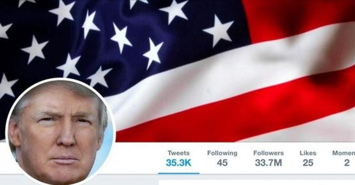This screenshot has width=355, height=185.
Task: Click empty stats bar space left of Tweets
Action: pyautogui.click(x=138, y=158)
